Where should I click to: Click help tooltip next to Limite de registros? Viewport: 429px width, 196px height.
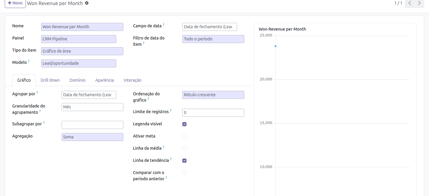[171, 110]
